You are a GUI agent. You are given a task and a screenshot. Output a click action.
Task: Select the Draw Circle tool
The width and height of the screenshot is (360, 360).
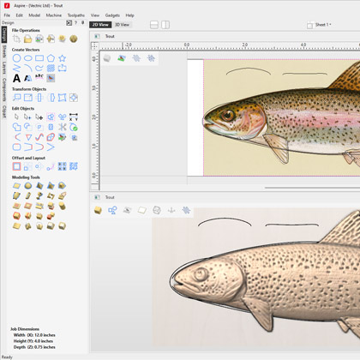pyautogui.click(x=16, y=58)
